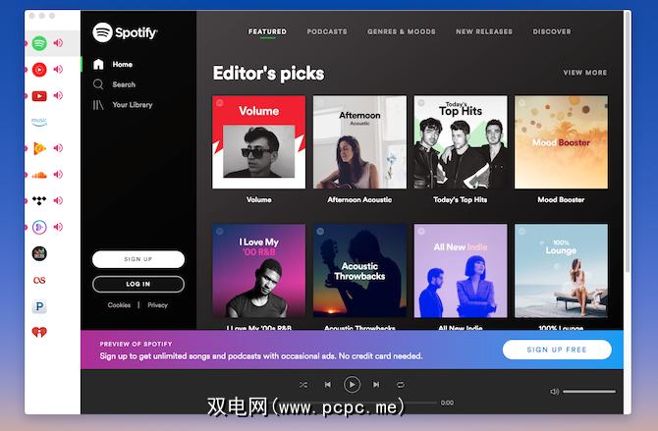
Task: Click the 'Preview of Spotify' banner text
Action: [x=136, y=345]
